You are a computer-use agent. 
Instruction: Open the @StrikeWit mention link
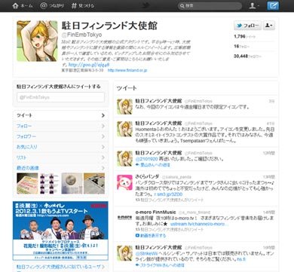point(146,254)
